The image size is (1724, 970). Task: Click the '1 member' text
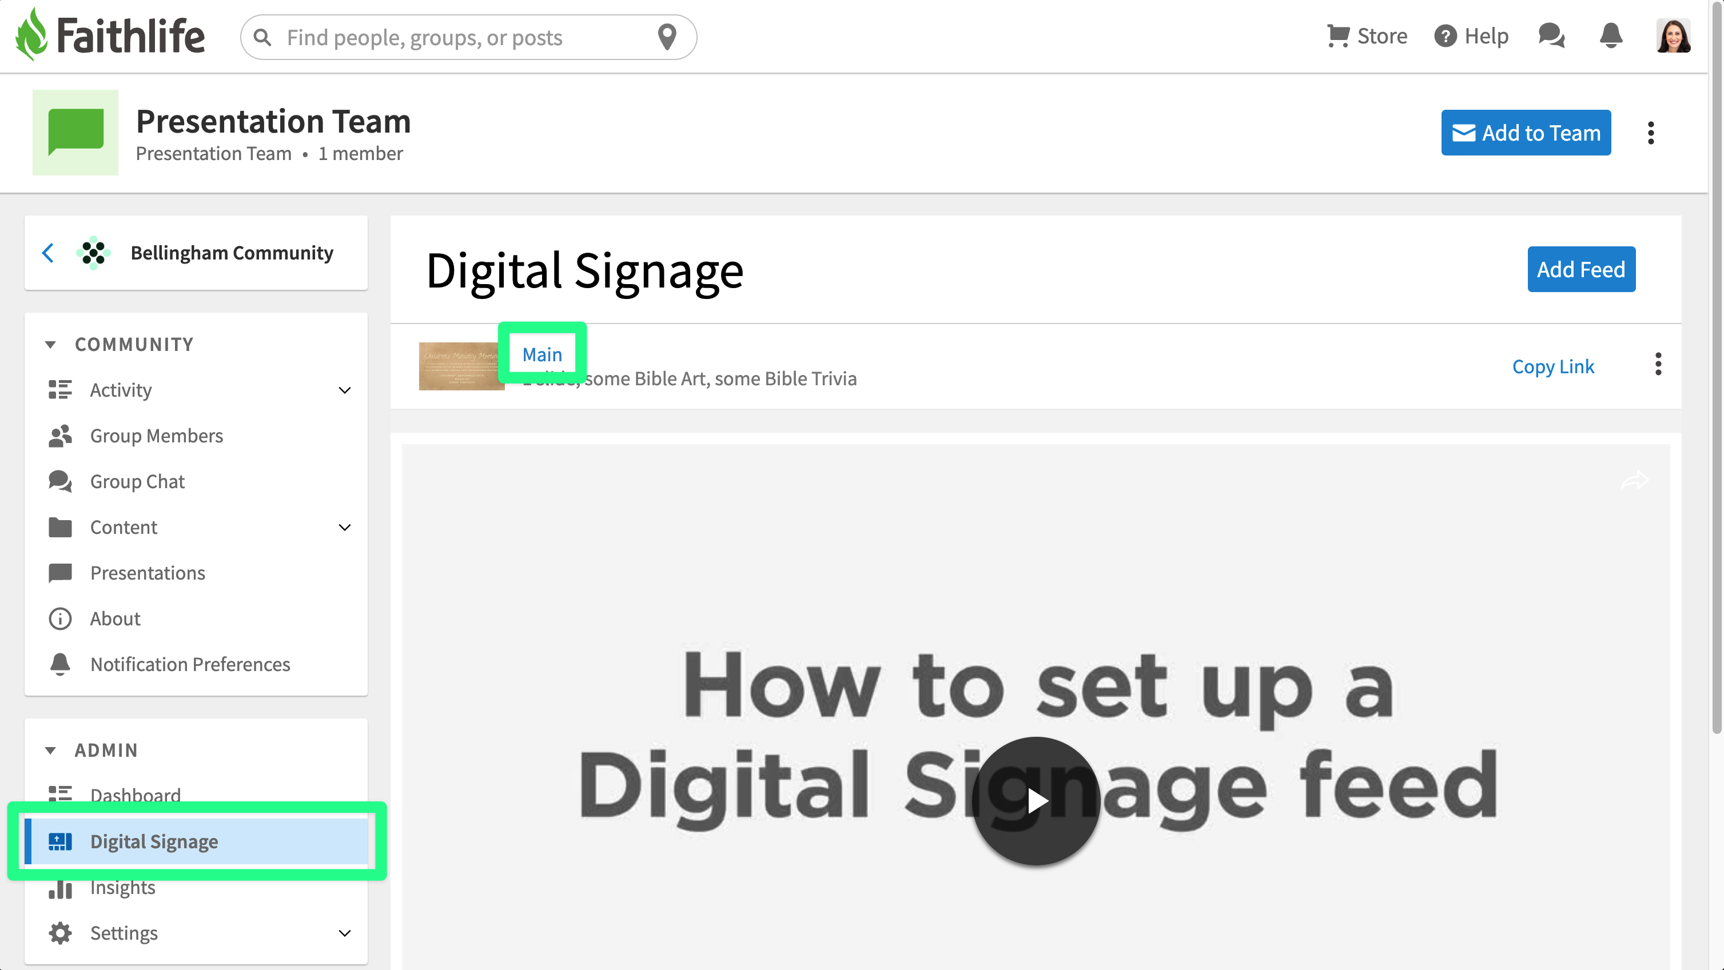point(360,154)
